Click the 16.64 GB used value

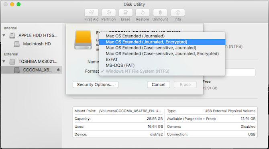[x=155, y=127]
